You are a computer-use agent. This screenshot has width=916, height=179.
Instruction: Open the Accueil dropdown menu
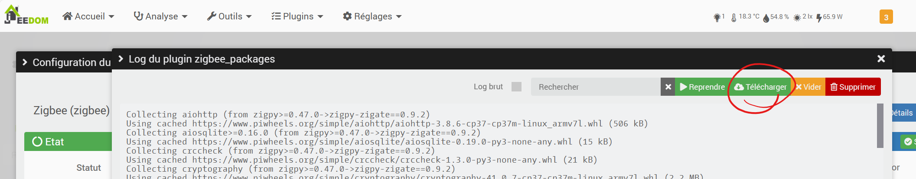coord(88,16)
